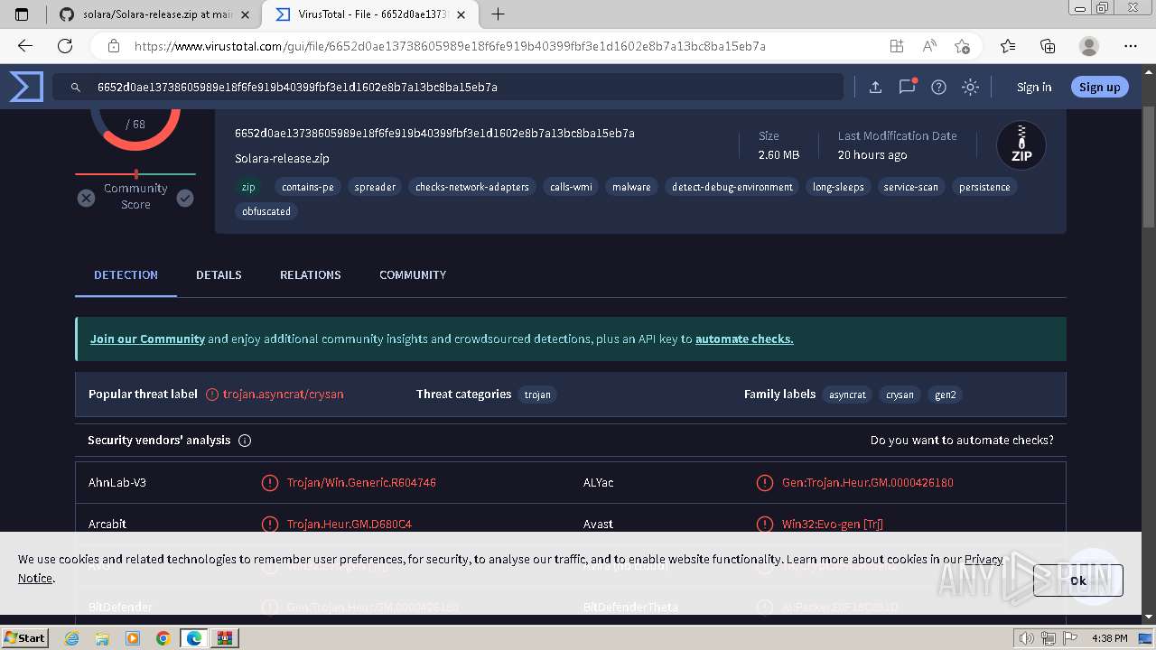The image size is (1156, 650).
Task: Click the info icon beside Security vendors' analysis
Action: point(245,441)
